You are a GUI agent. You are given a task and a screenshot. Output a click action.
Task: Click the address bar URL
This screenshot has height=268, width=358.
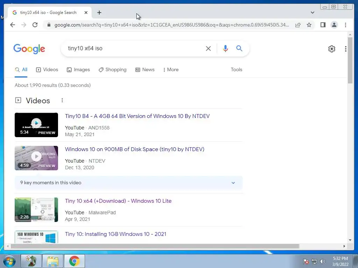coord(172,25)
